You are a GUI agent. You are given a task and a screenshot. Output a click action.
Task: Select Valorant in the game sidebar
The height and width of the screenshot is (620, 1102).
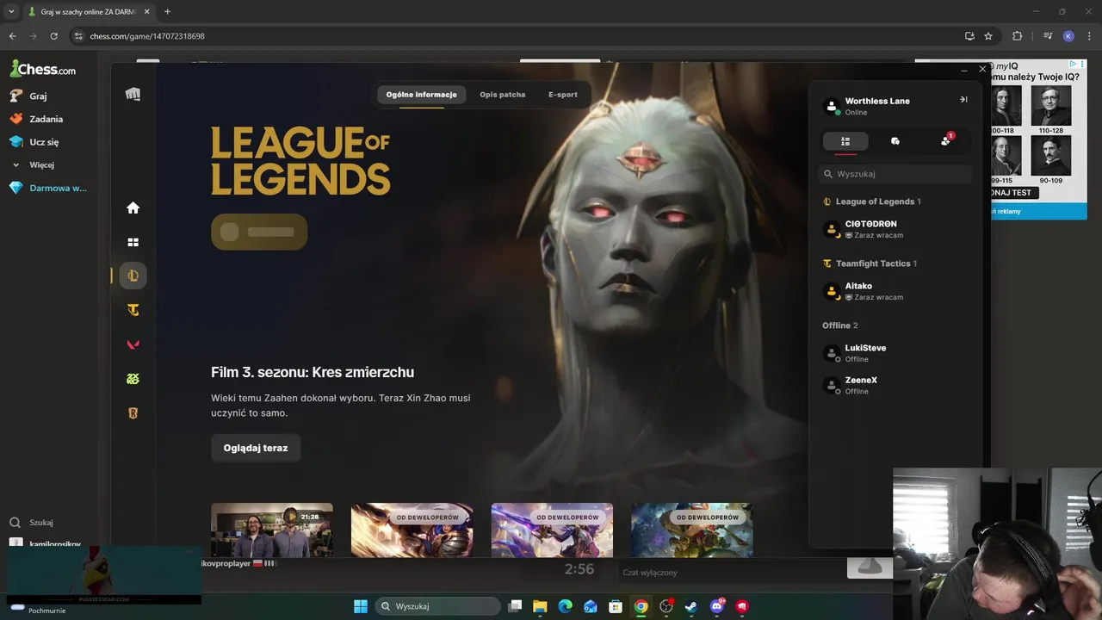click(x=133, y=344)
